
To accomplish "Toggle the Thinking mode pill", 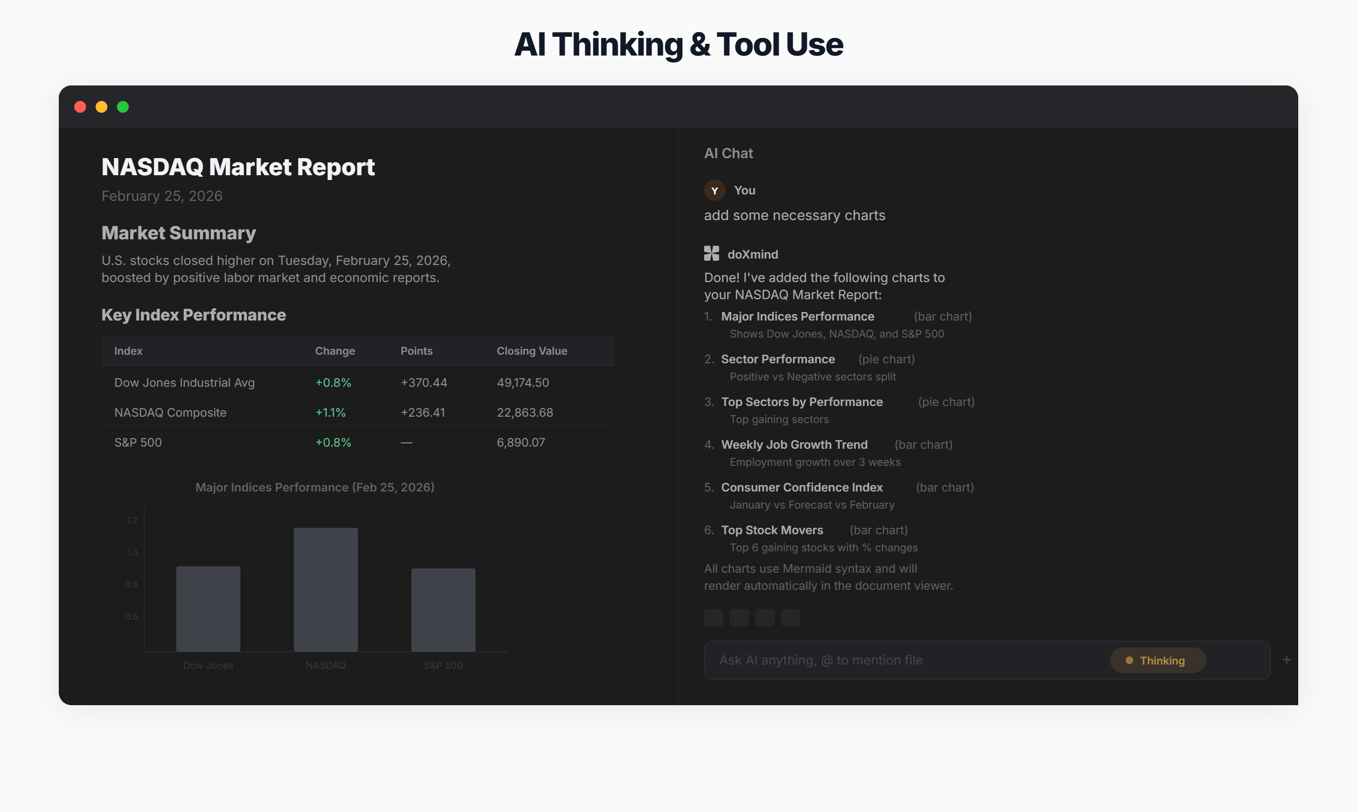I will (x=1157, y=660).
